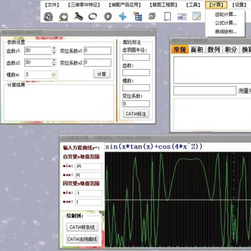The height and width of the screenshot is (251, 251).
Task: Open the 【文件】 menu
Action: 52,5
